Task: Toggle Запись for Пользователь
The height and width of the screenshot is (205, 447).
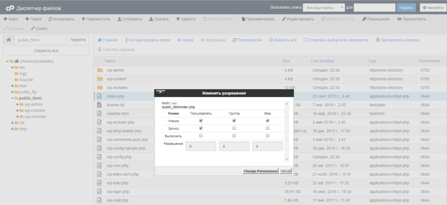Action: tap(201, 128)
